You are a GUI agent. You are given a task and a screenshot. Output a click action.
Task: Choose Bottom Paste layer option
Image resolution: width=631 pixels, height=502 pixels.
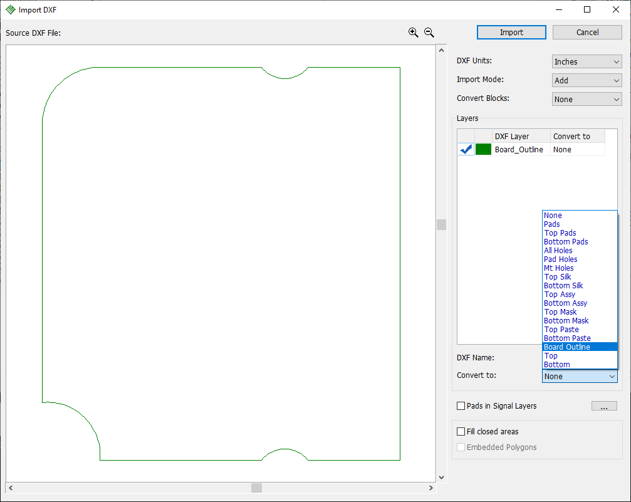pyautogui.click(x=580, y=338)
